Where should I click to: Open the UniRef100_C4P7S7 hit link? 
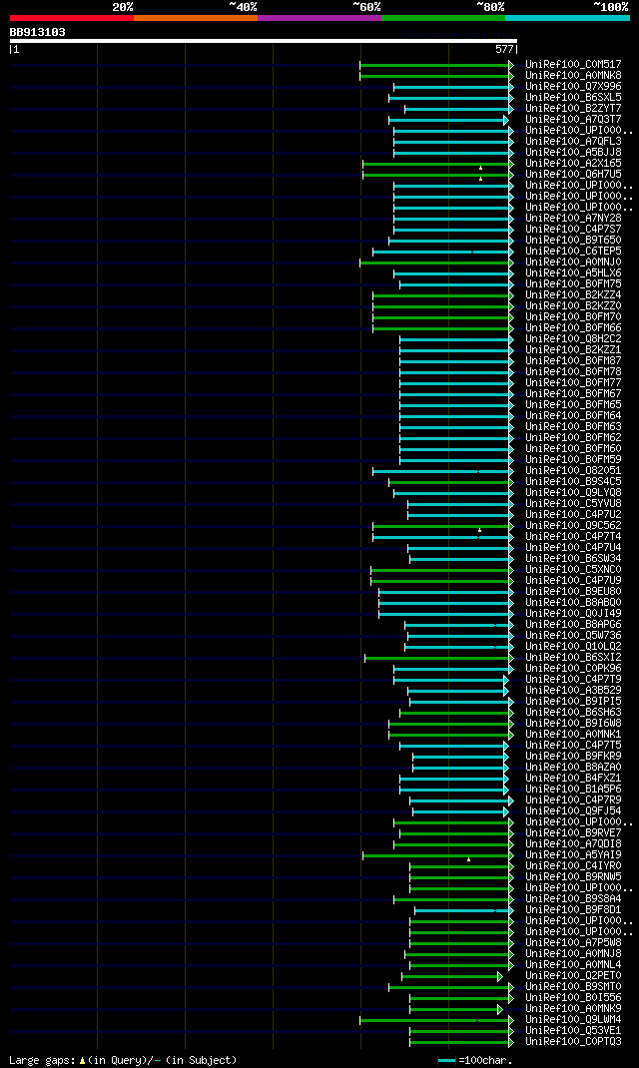[x=573, y=230]
